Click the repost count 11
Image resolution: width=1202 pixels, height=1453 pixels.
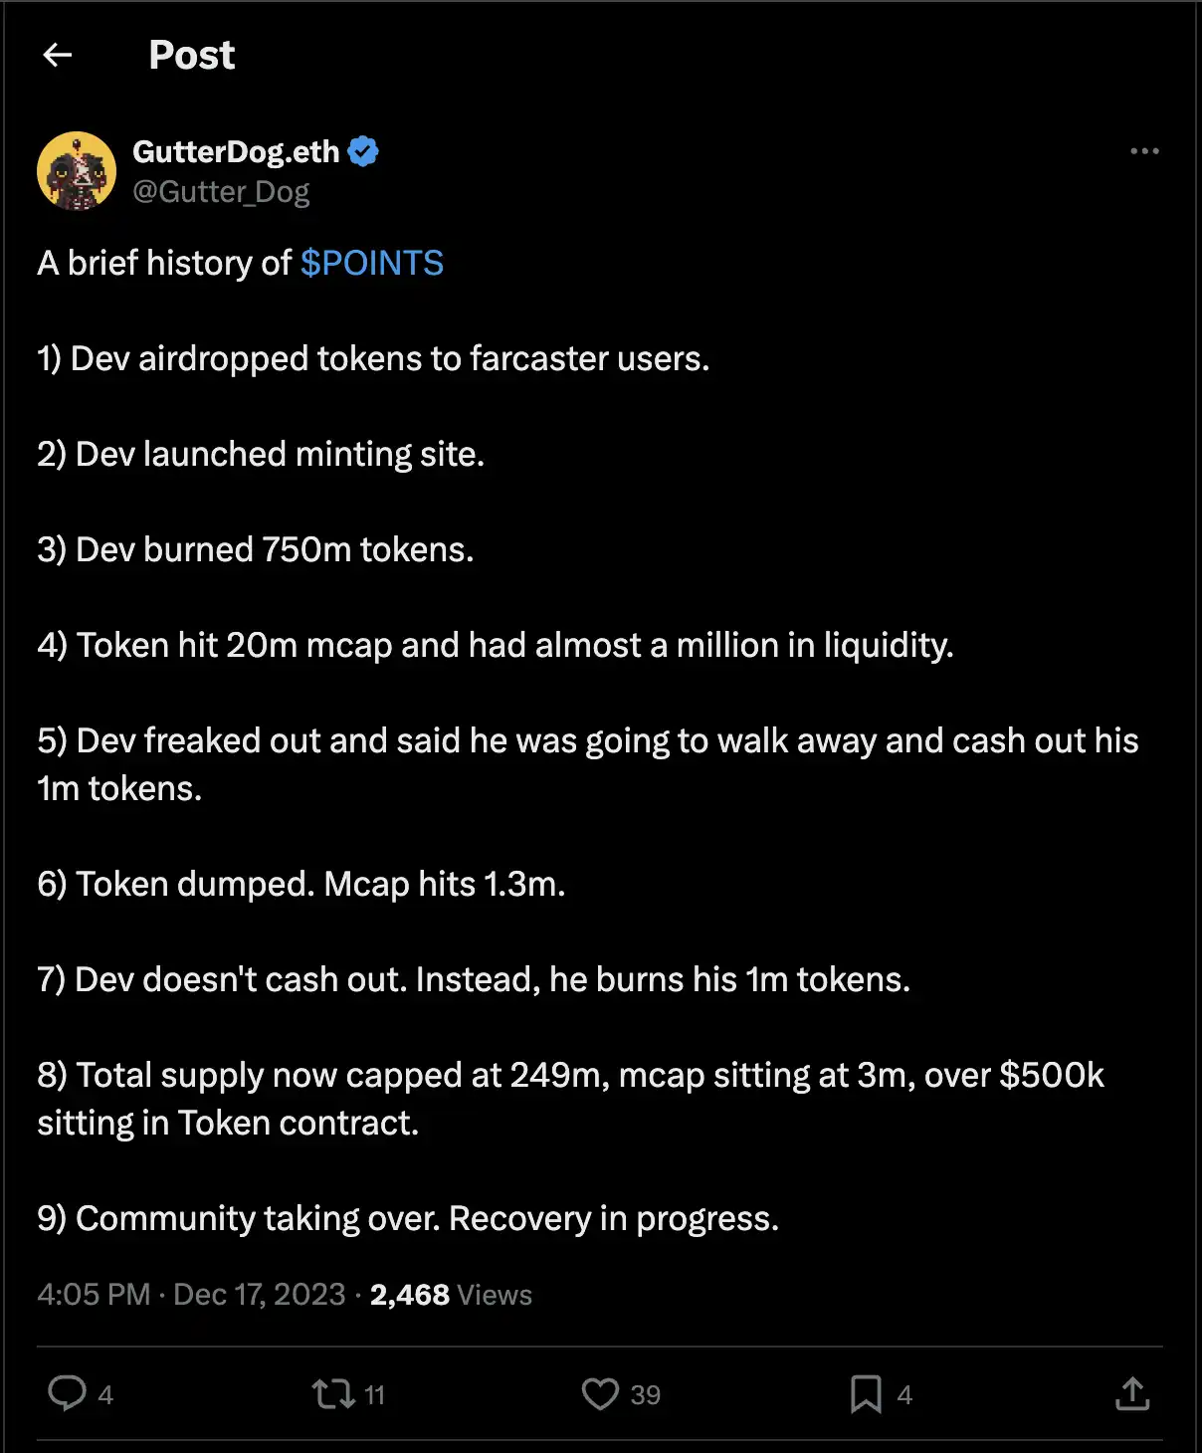[374, 1395]
